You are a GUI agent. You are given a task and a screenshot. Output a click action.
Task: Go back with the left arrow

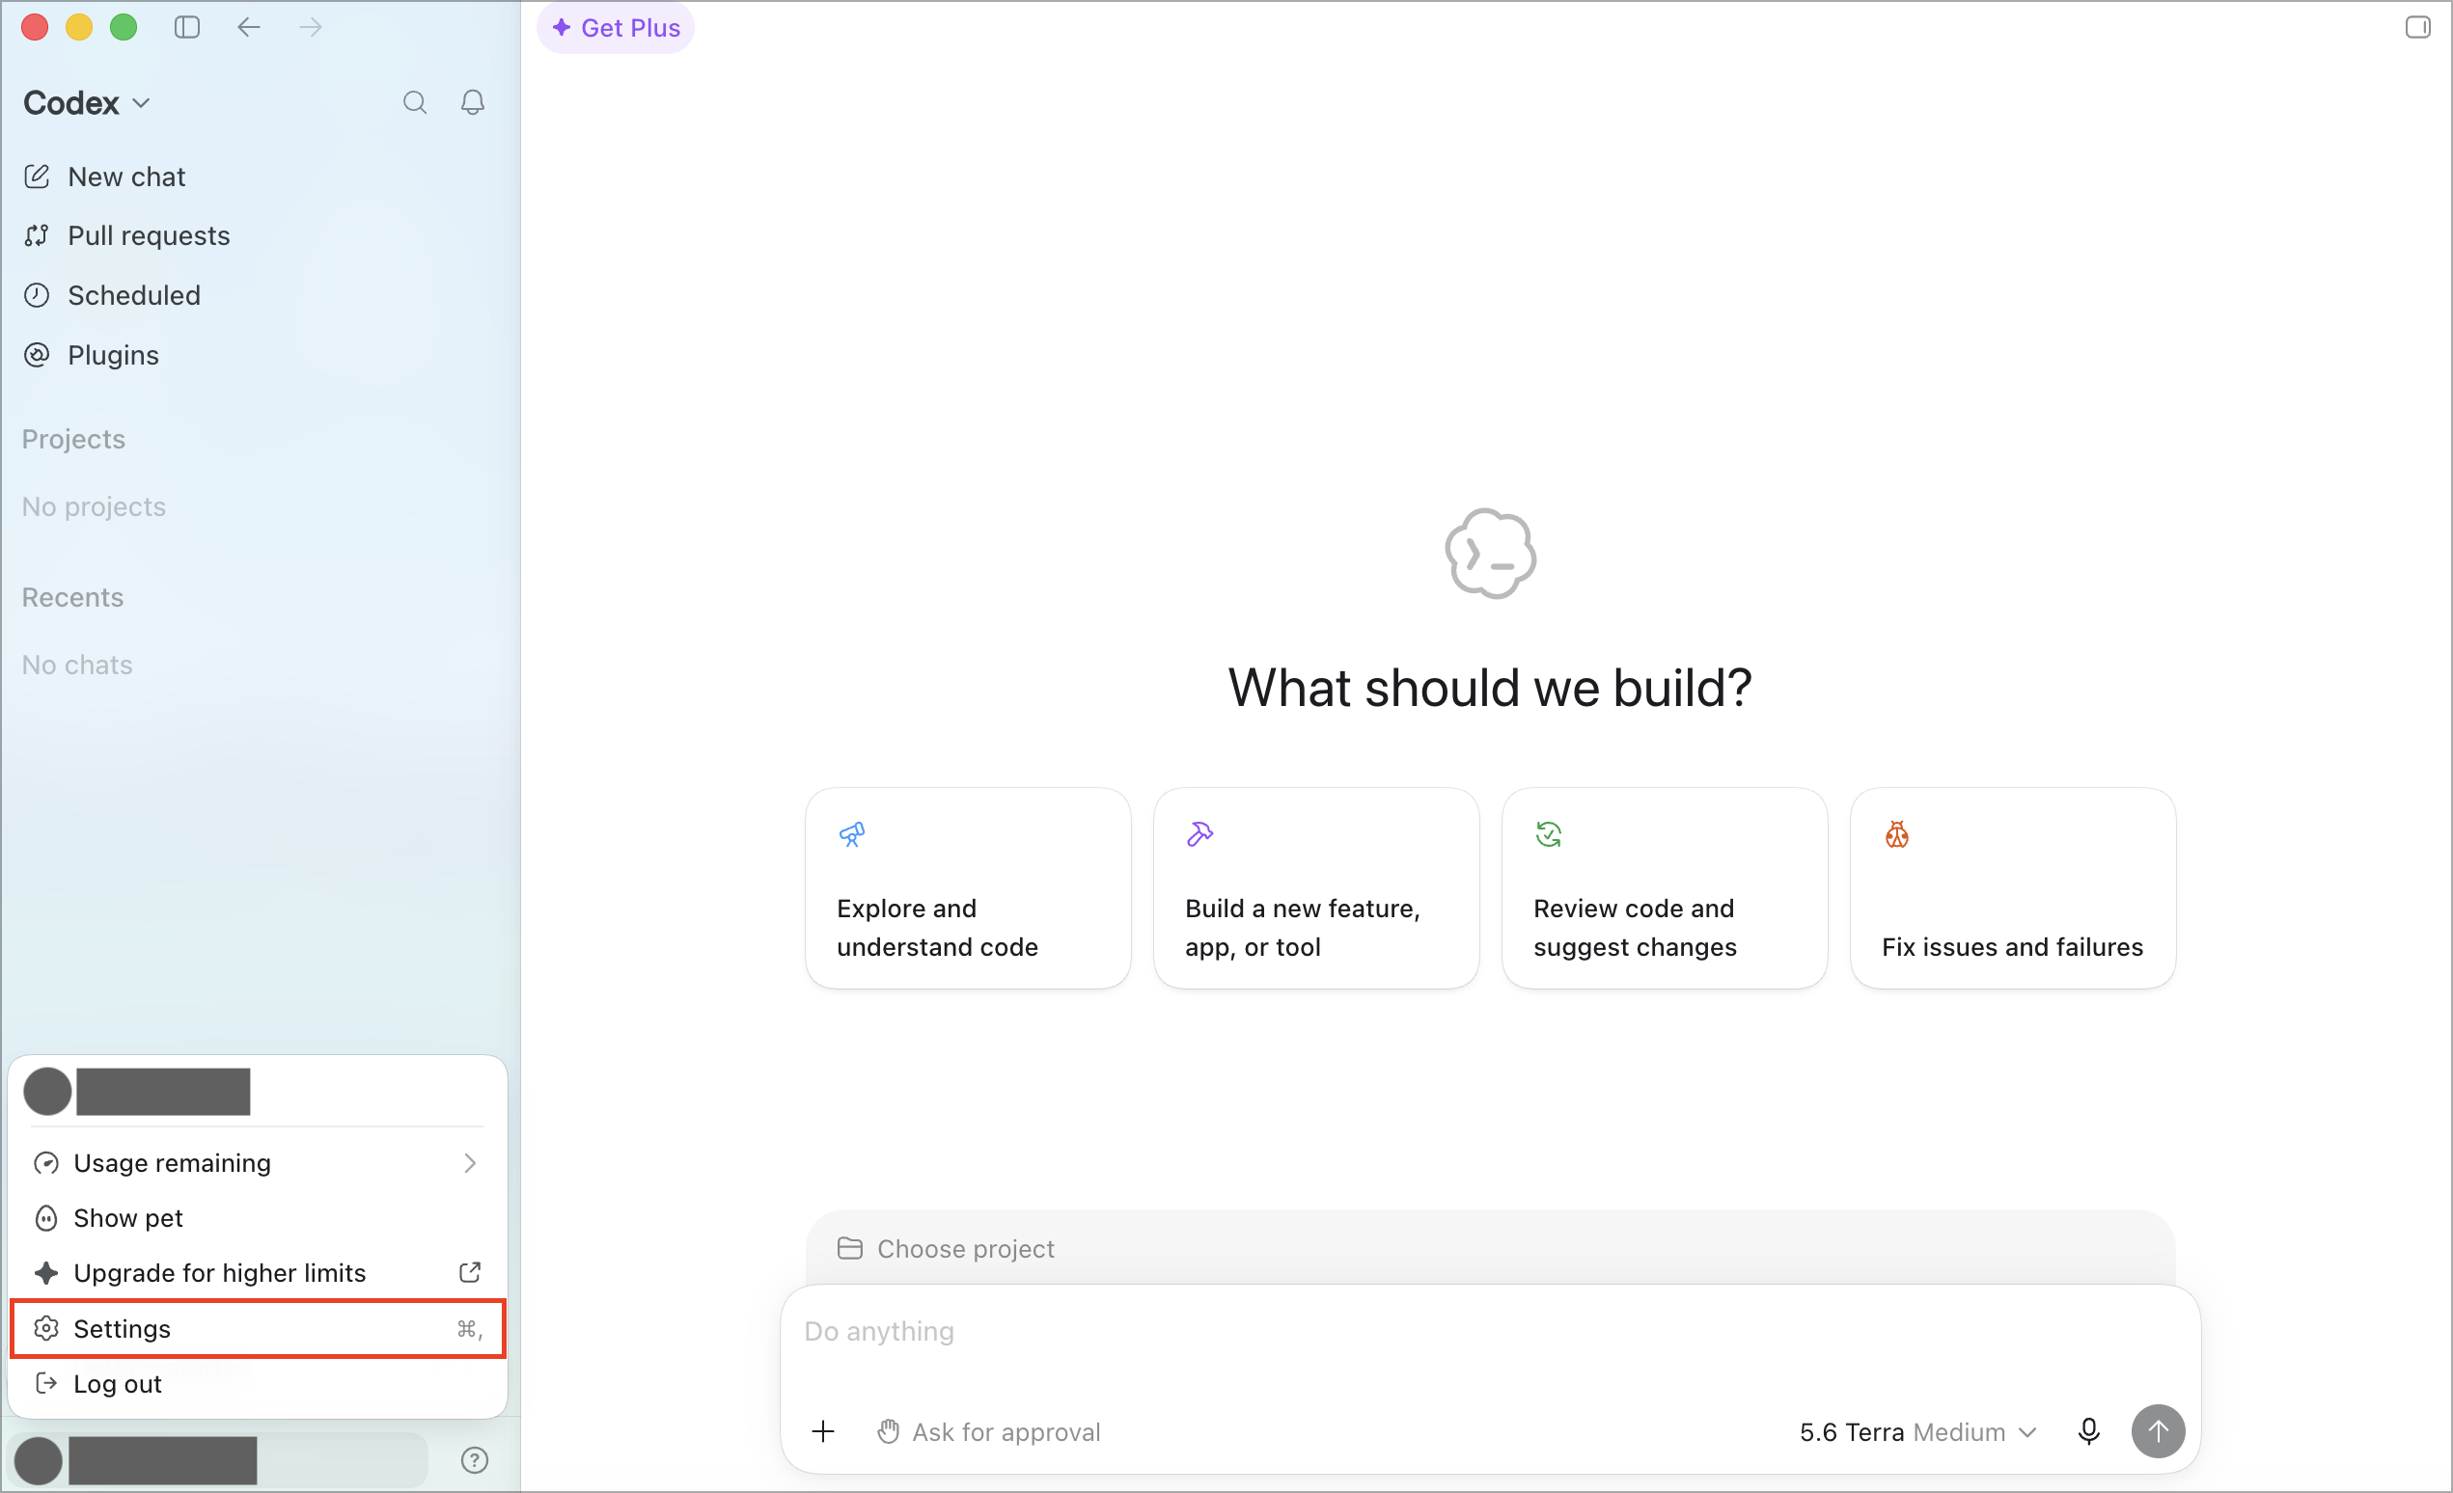(249, 27)
